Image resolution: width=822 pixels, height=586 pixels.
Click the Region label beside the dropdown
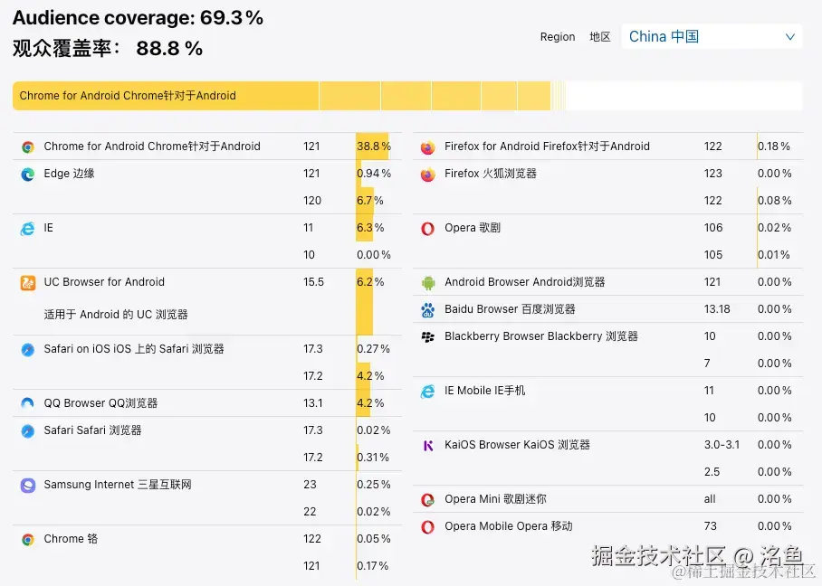(558, 37)
